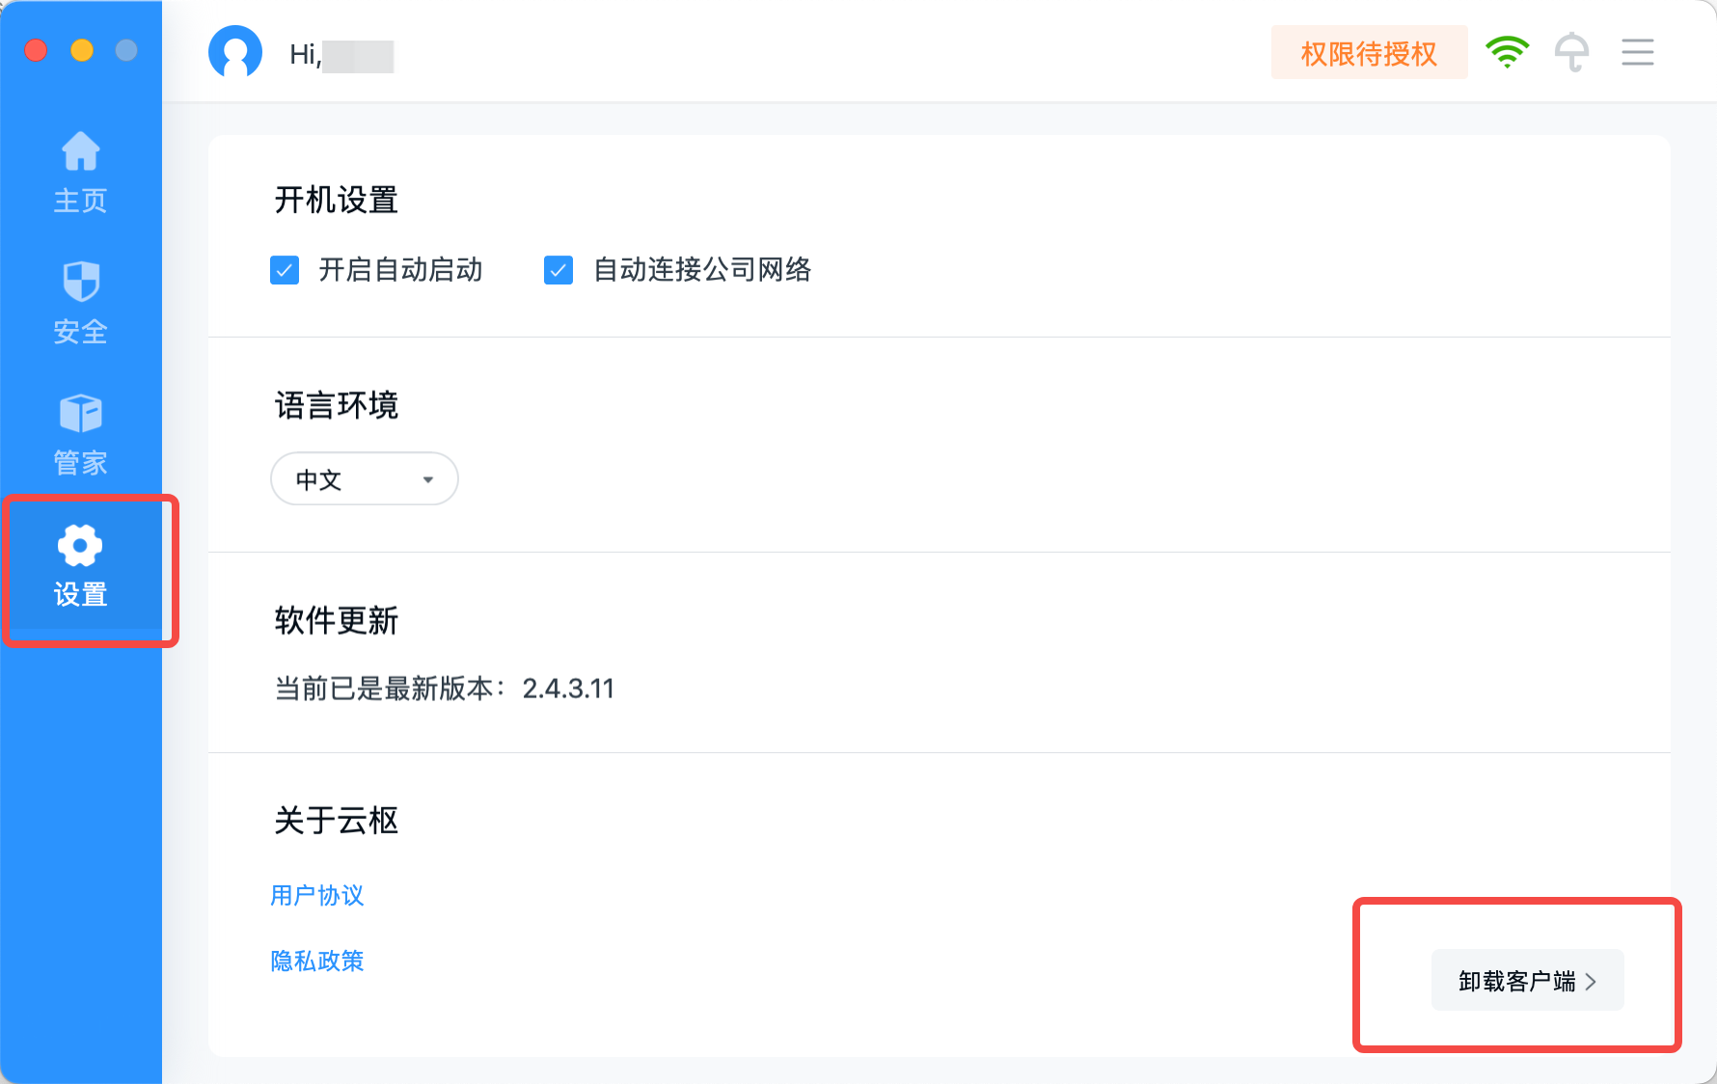
Task: Switch to the 主页 tab label
Action: tap(80, 201)
